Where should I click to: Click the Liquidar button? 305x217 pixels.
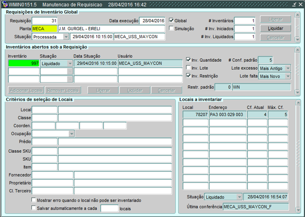(x=275, y=28)
